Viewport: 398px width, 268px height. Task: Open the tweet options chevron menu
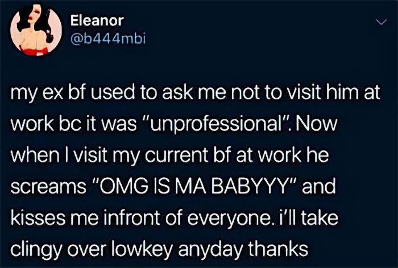tap(379, 22)
